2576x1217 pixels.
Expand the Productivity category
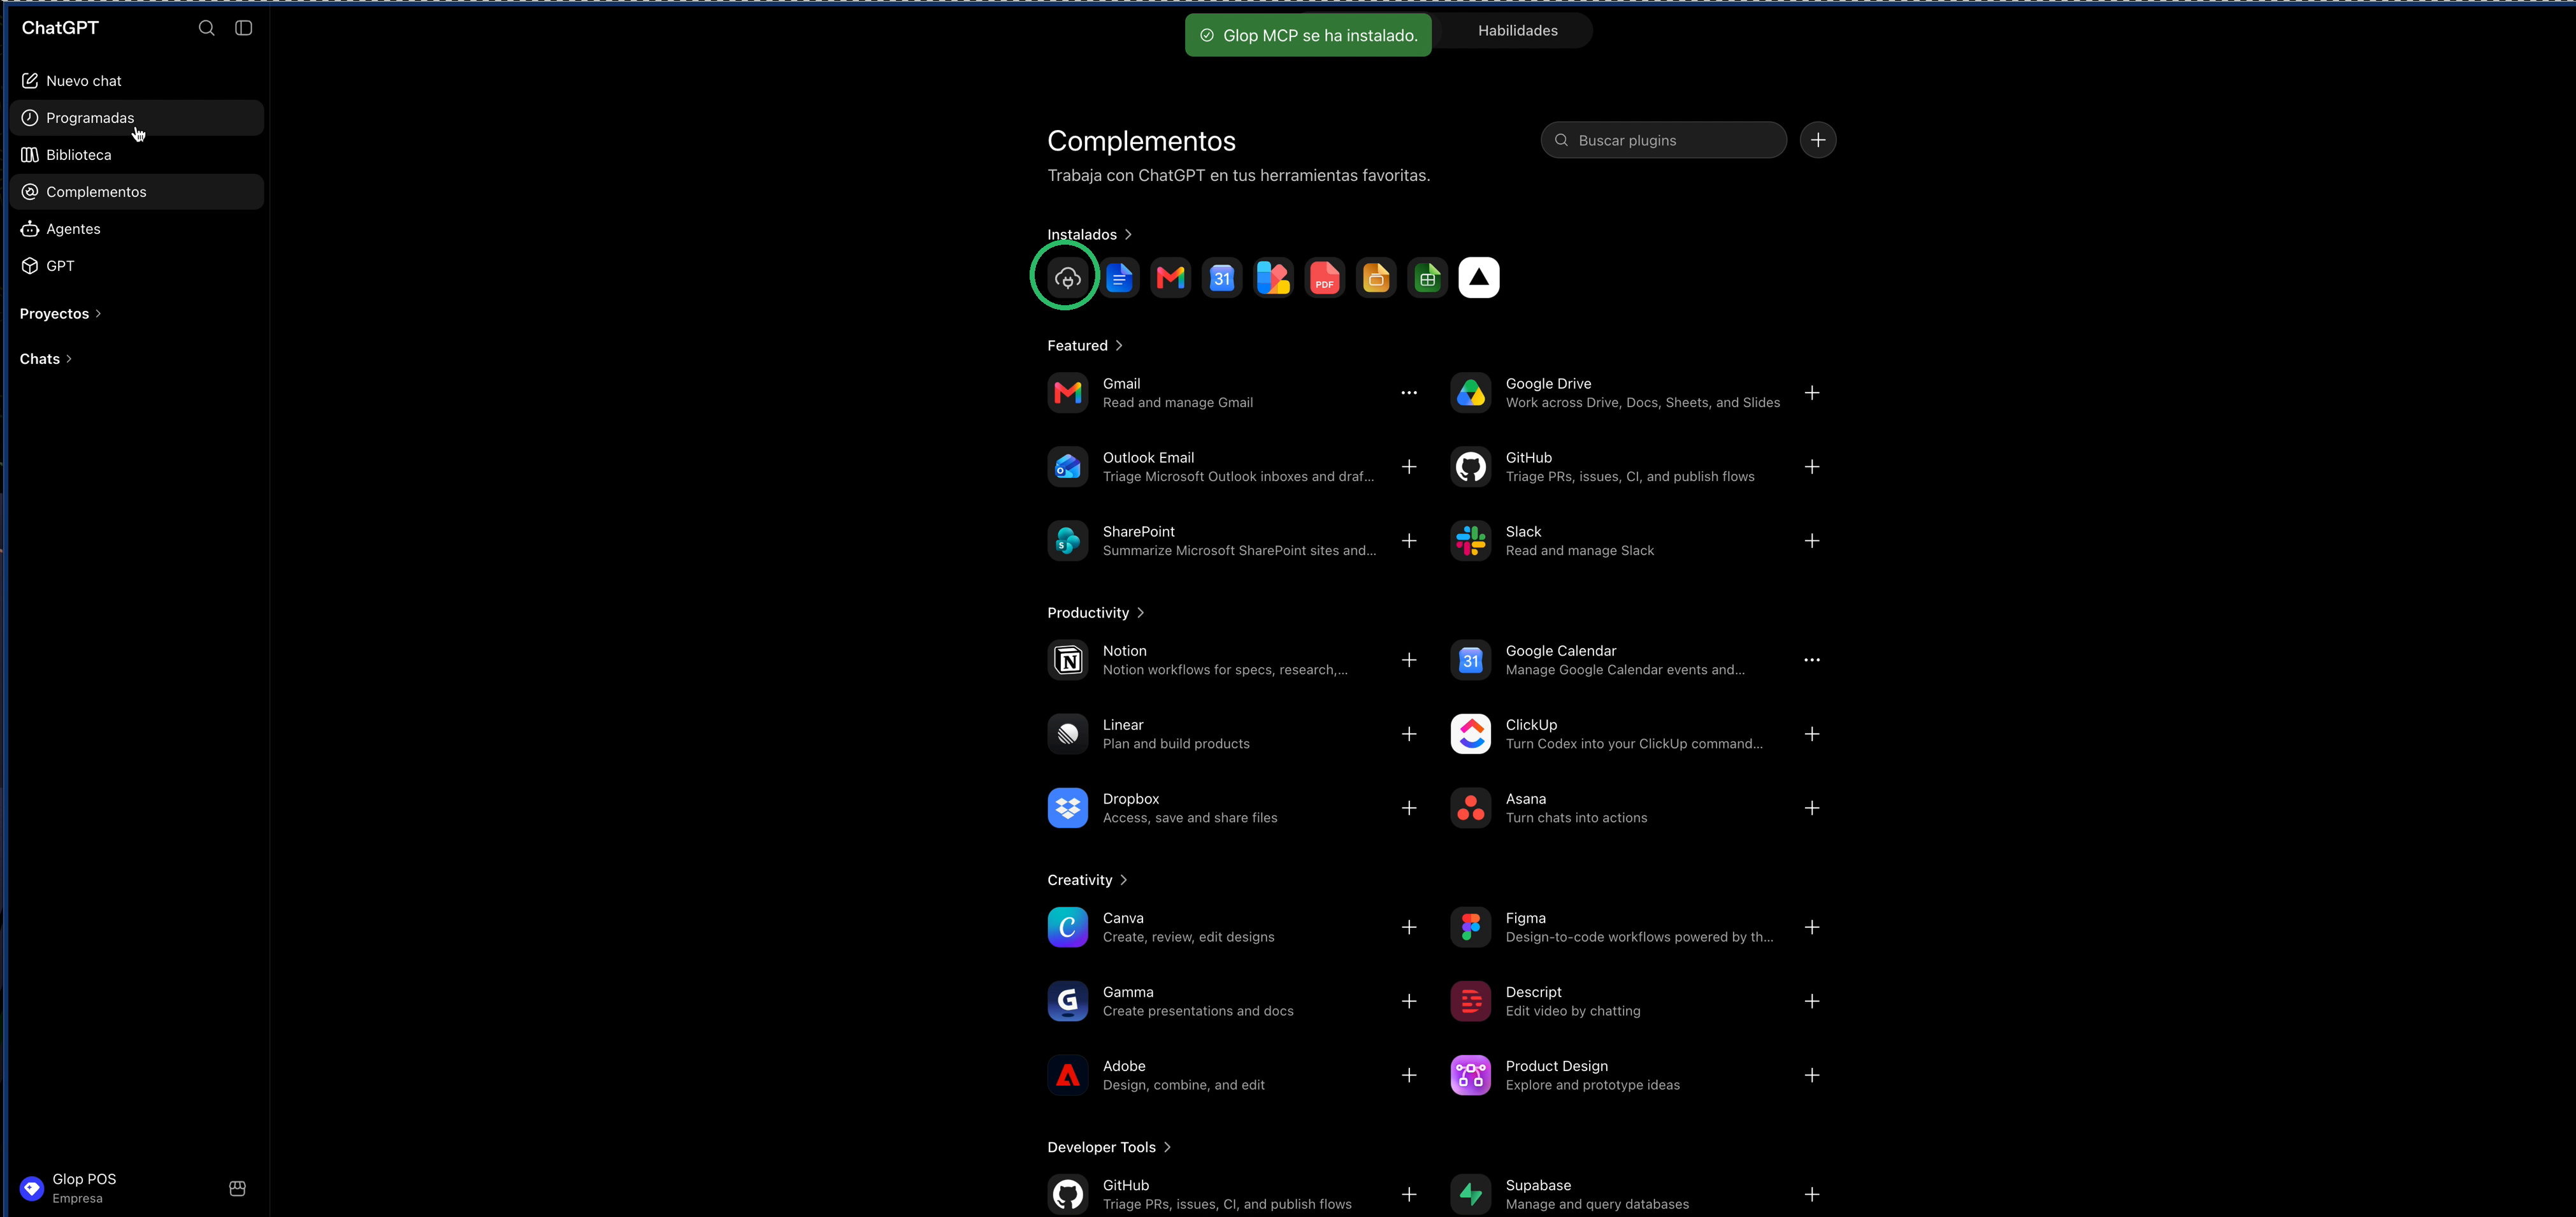pyautogui.click(x=1095, y=613)
